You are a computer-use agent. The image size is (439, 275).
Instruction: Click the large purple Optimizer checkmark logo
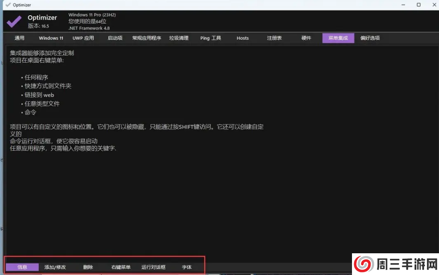[14, 21]
